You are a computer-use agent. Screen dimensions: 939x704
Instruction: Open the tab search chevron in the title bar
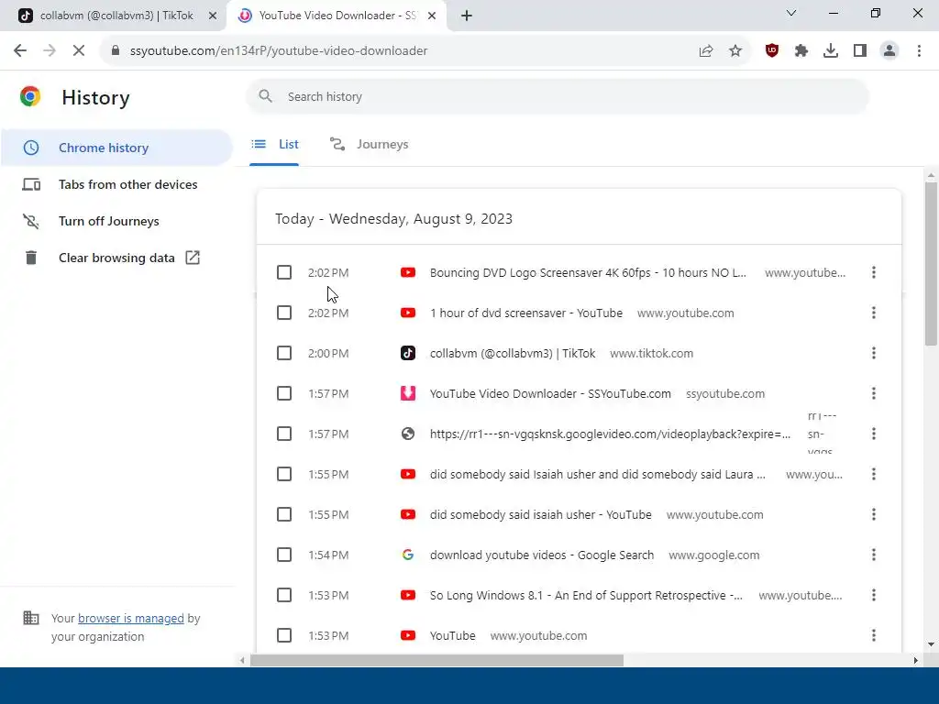click(791, 13)
